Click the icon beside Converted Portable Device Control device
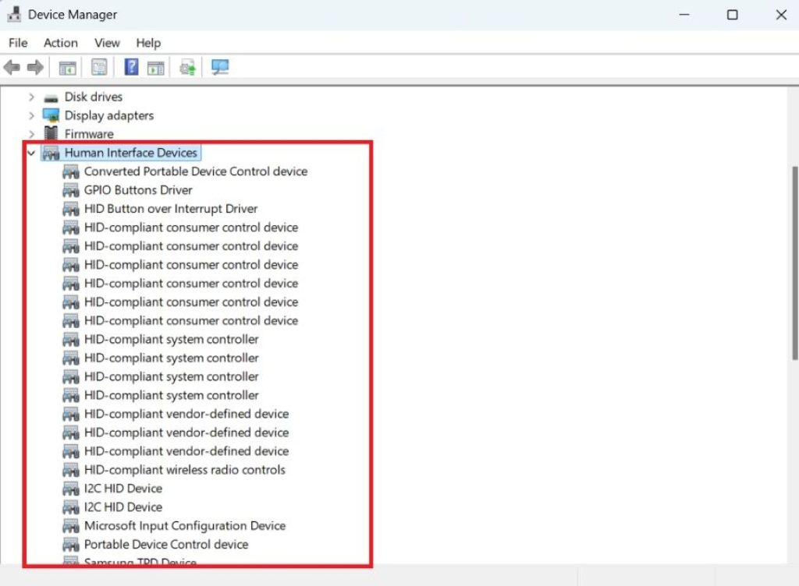The width and height of the screenshot is (799, 586). [71, 172]
